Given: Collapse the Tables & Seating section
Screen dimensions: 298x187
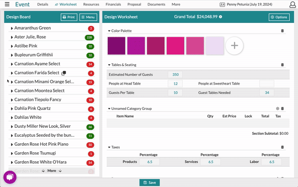Looking at the screenshot, I should pos(109,65).
